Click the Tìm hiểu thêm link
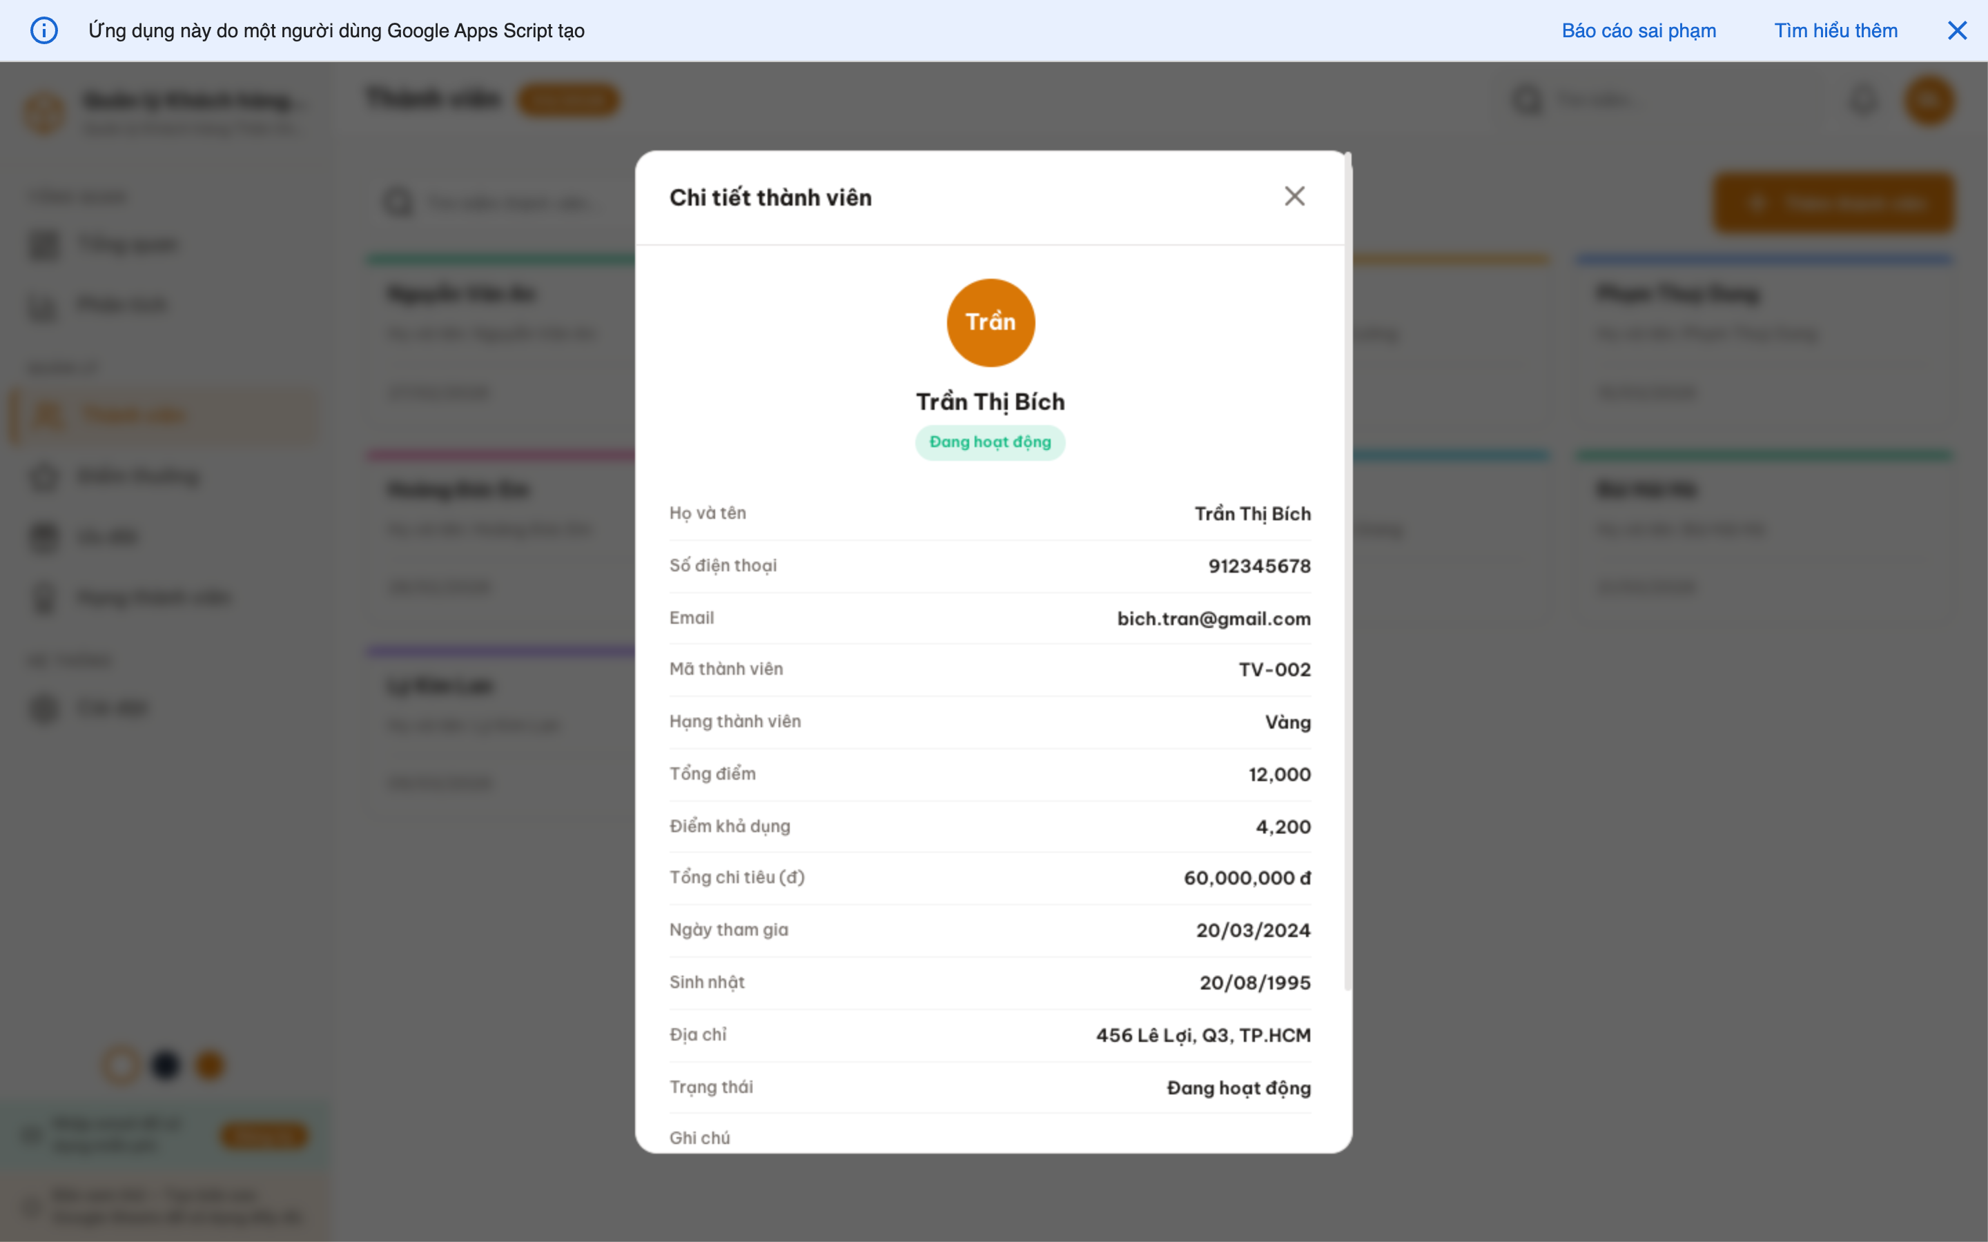The height and width of the screenshot is (1242, 1988). pos(1836,30)
